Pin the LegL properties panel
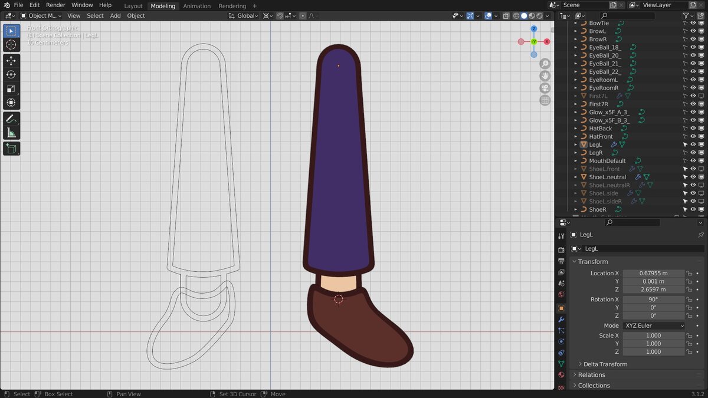Image resolution: width=708 pixels, height=398 pixels. [700, 235]
